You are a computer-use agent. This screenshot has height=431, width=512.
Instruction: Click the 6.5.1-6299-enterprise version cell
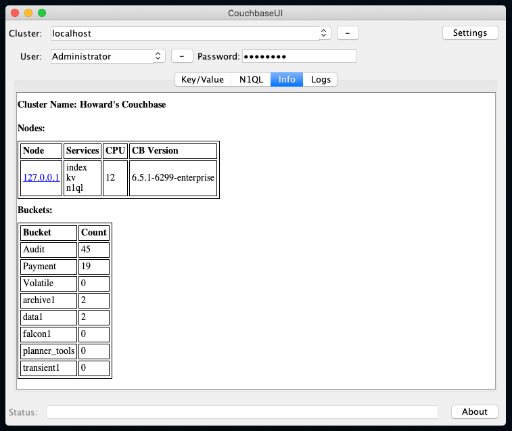(173, 178)
